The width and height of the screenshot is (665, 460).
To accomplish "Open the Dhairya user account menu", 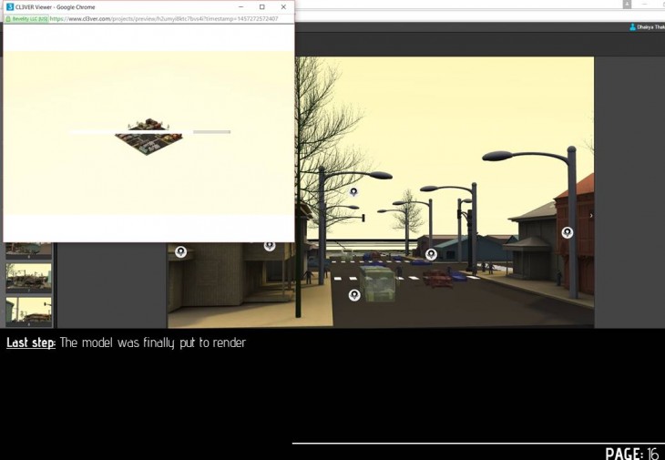I will click(x=646, y=27).
